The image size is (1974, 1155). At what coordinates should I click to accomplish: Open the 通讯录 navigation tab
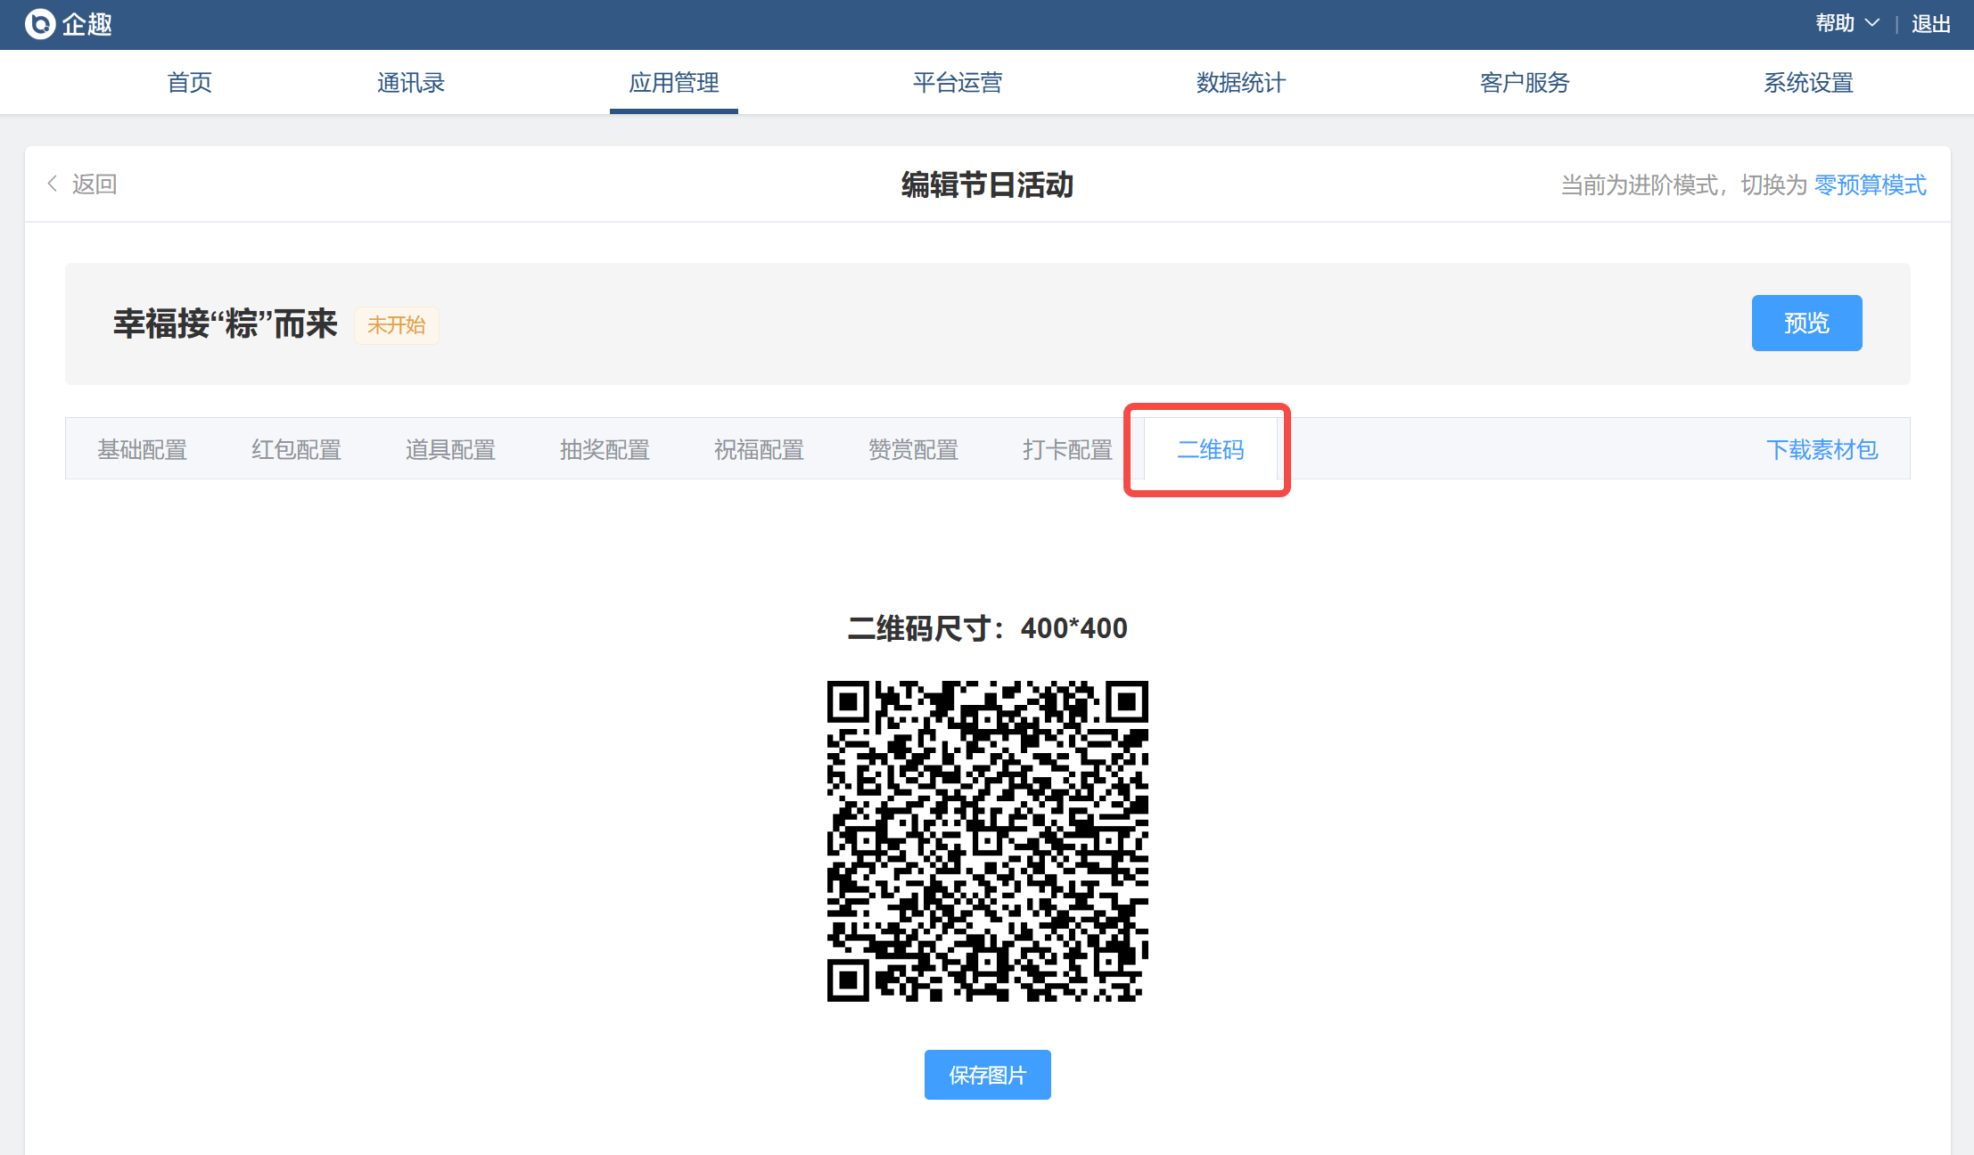click(410, 83)
